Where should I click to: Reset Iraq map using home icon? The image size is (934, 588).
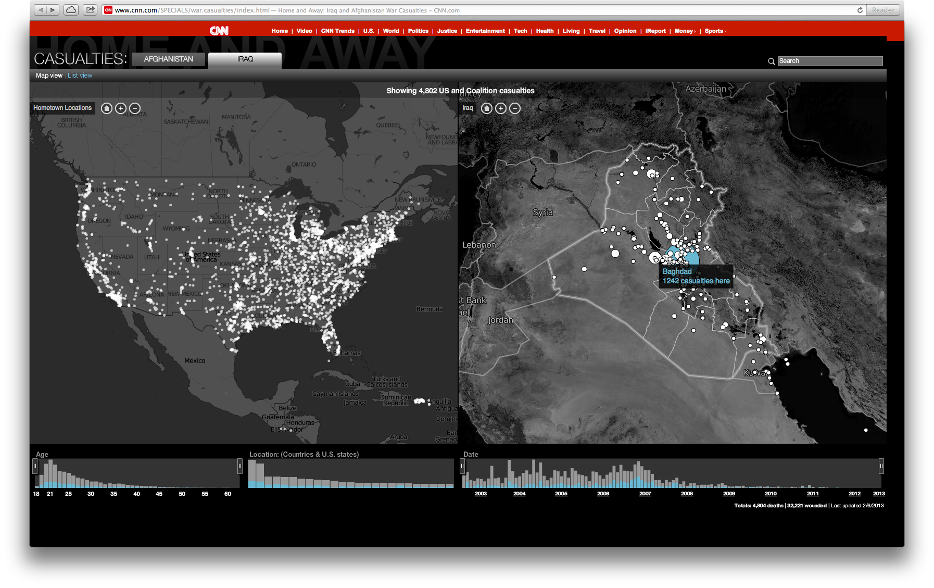point(487,108)
